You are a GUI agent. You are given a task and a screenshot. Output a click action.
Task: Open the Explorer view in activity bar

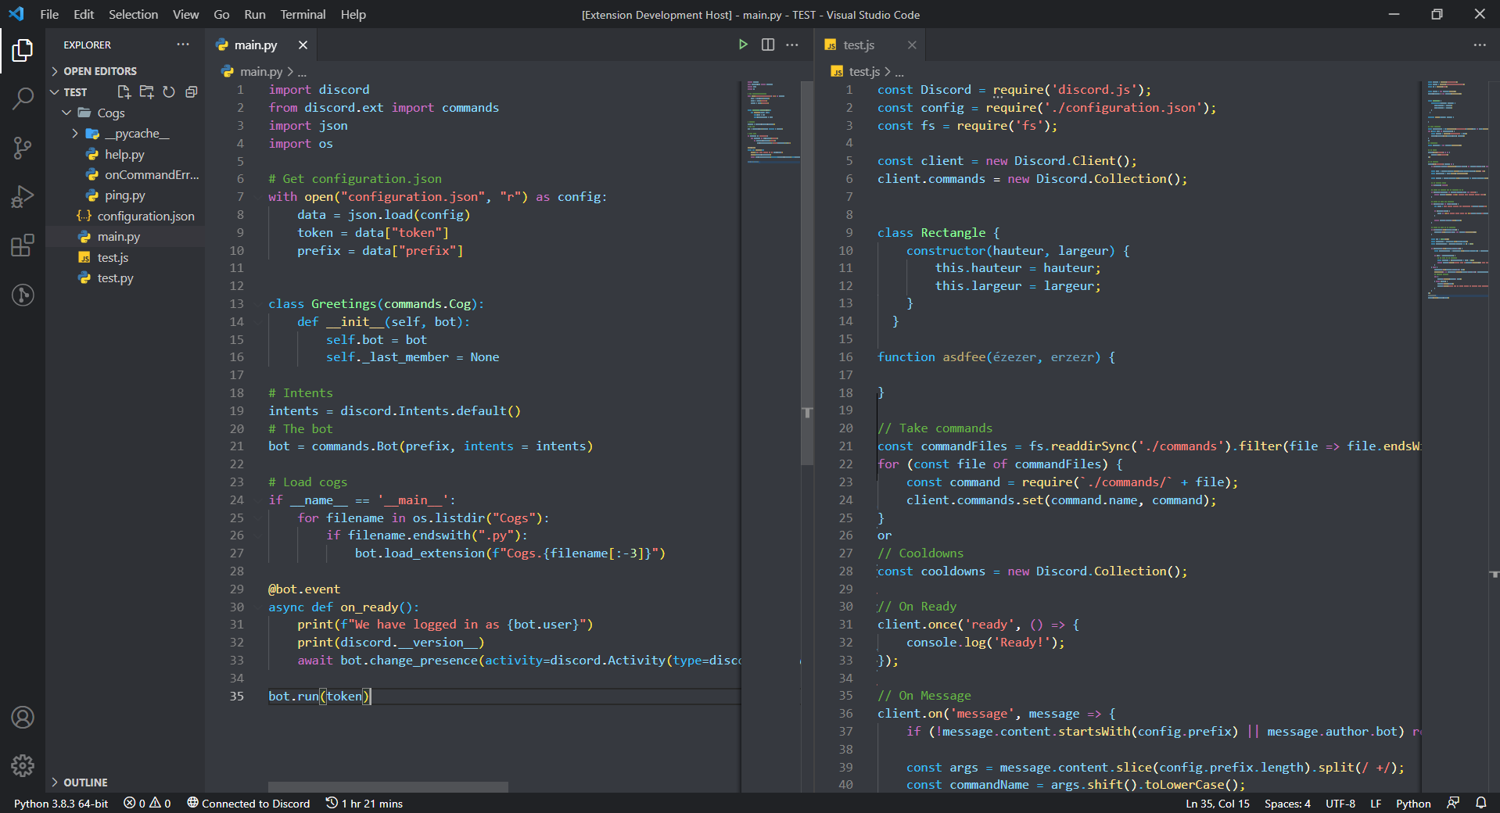(x=23, y=51)
